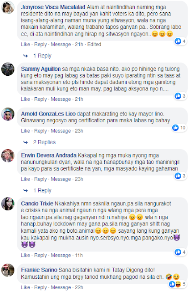Expand 1 Reply under Jenyrose's comment

(x=42, y=56)
